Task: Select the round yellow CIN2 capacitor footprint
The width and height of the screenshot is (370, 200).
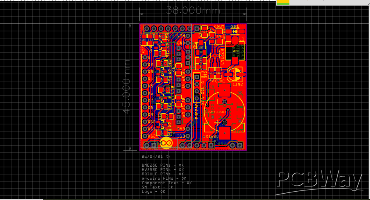Action: [x=235, y=74]
